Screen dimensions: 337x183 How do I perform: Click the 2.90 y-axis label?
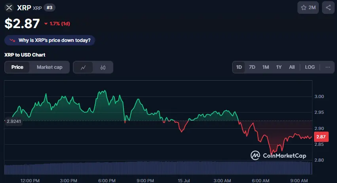pyautogui.click(x=319, y=128)
